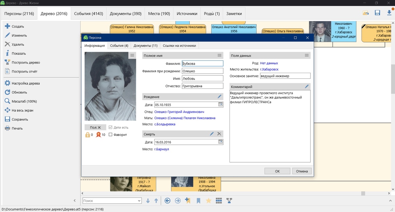Open calendar picker for death date 16.03.2016
395x212 pixels.
click(x=221, y=142)
